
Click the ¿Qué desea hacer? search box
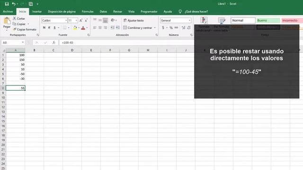tap(196, 11)
